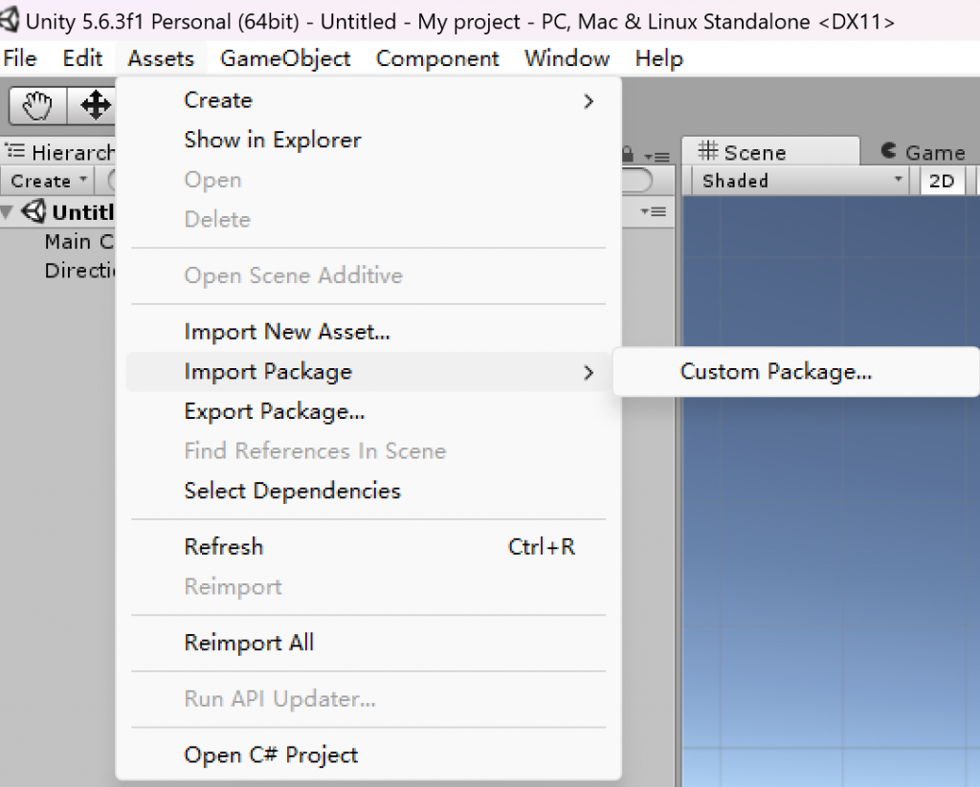Choose Export Package...
The image size is (980, 787).
(368, 412)
